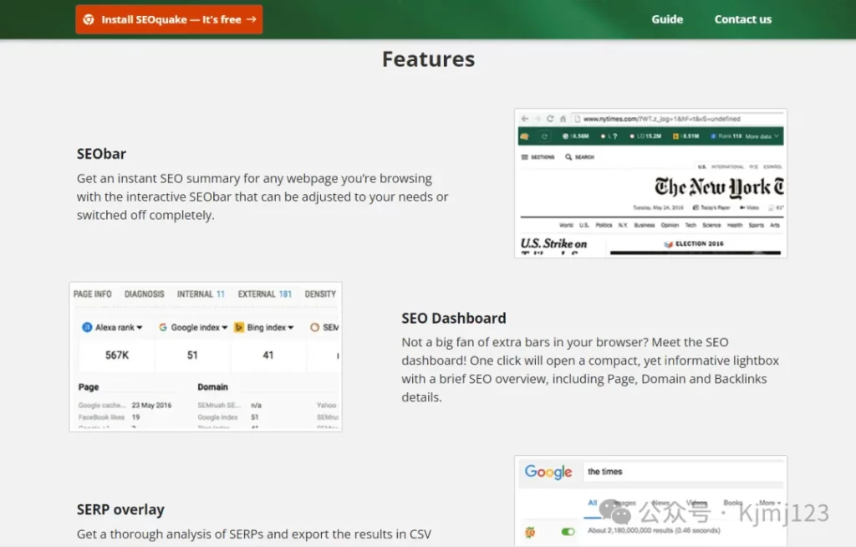
Task: Click the Install SEOquake button
Action: 169,20
